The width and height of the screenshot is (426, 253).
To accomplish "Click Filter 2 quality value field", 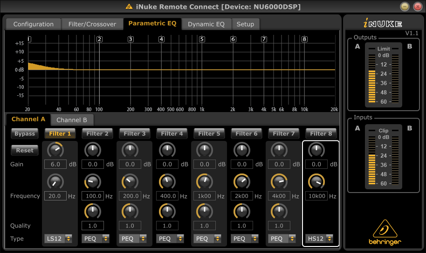I will point(93,226).
